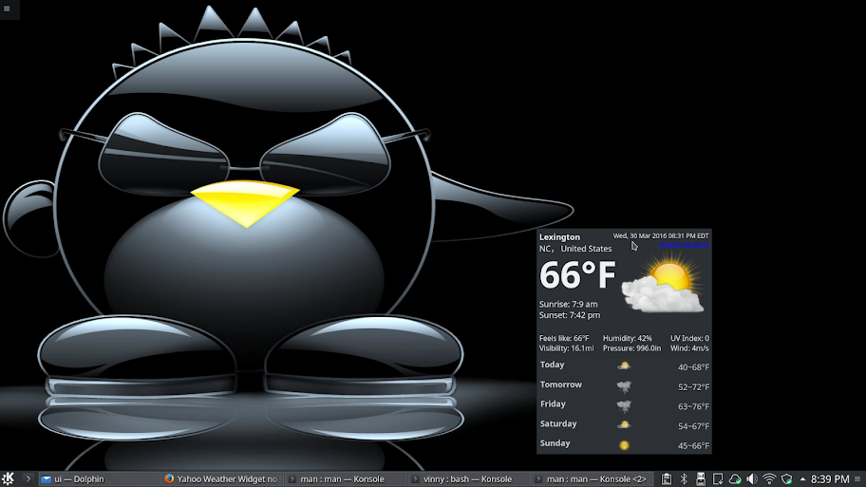Screen dimensions: 866x487
Task: Open the KDE application launcher
Action: (8, 478)
